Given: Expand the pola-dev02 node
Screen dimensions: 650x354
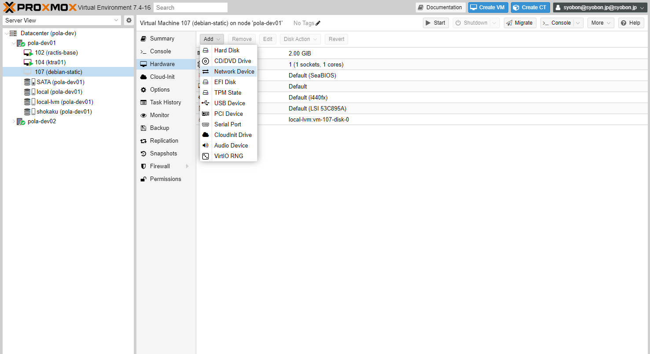Looking at the screenshot, I should point(14,122).
